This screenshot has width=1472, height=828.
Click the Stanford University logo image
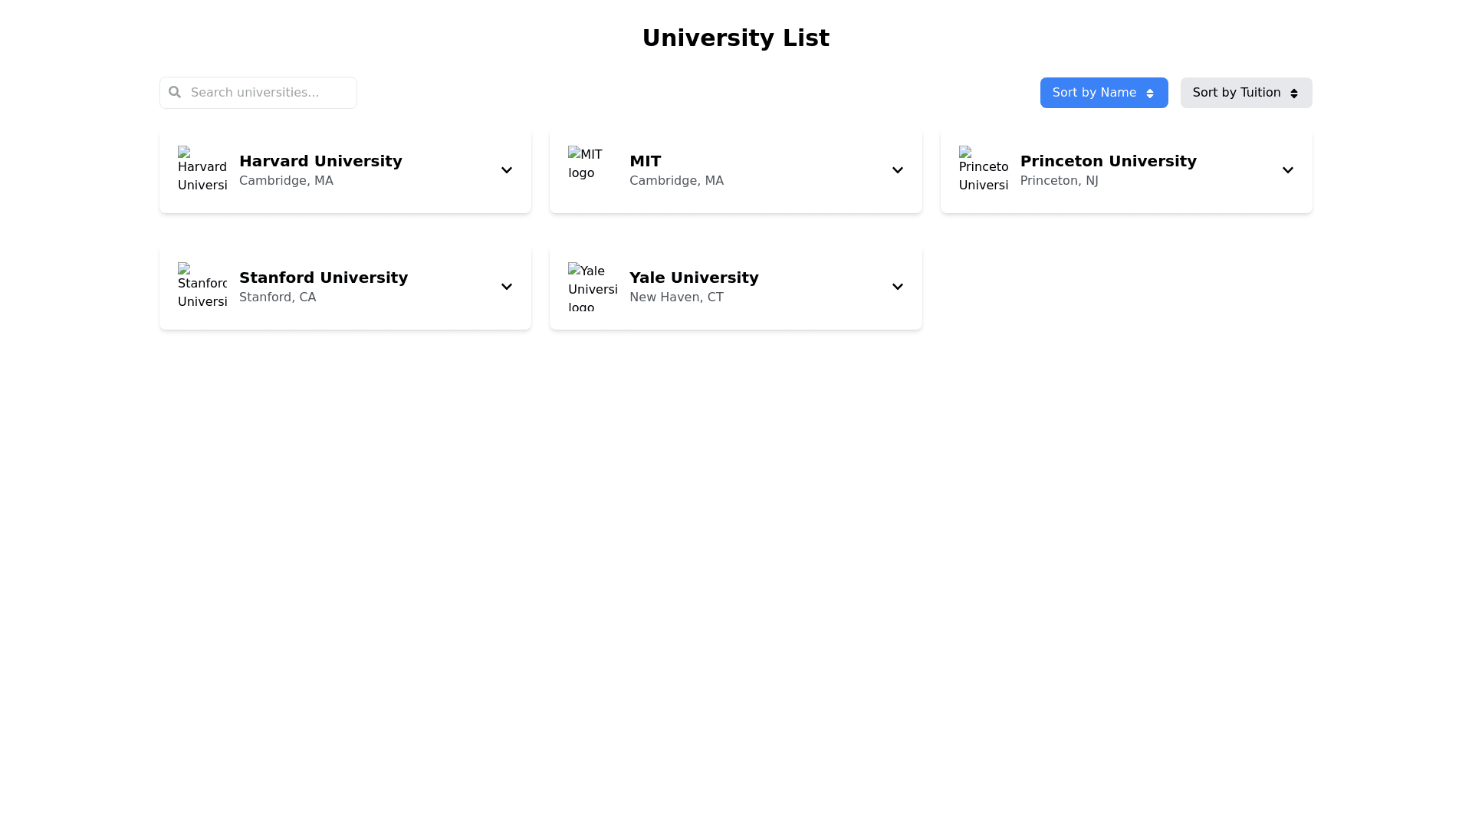[x=202, y=286]
